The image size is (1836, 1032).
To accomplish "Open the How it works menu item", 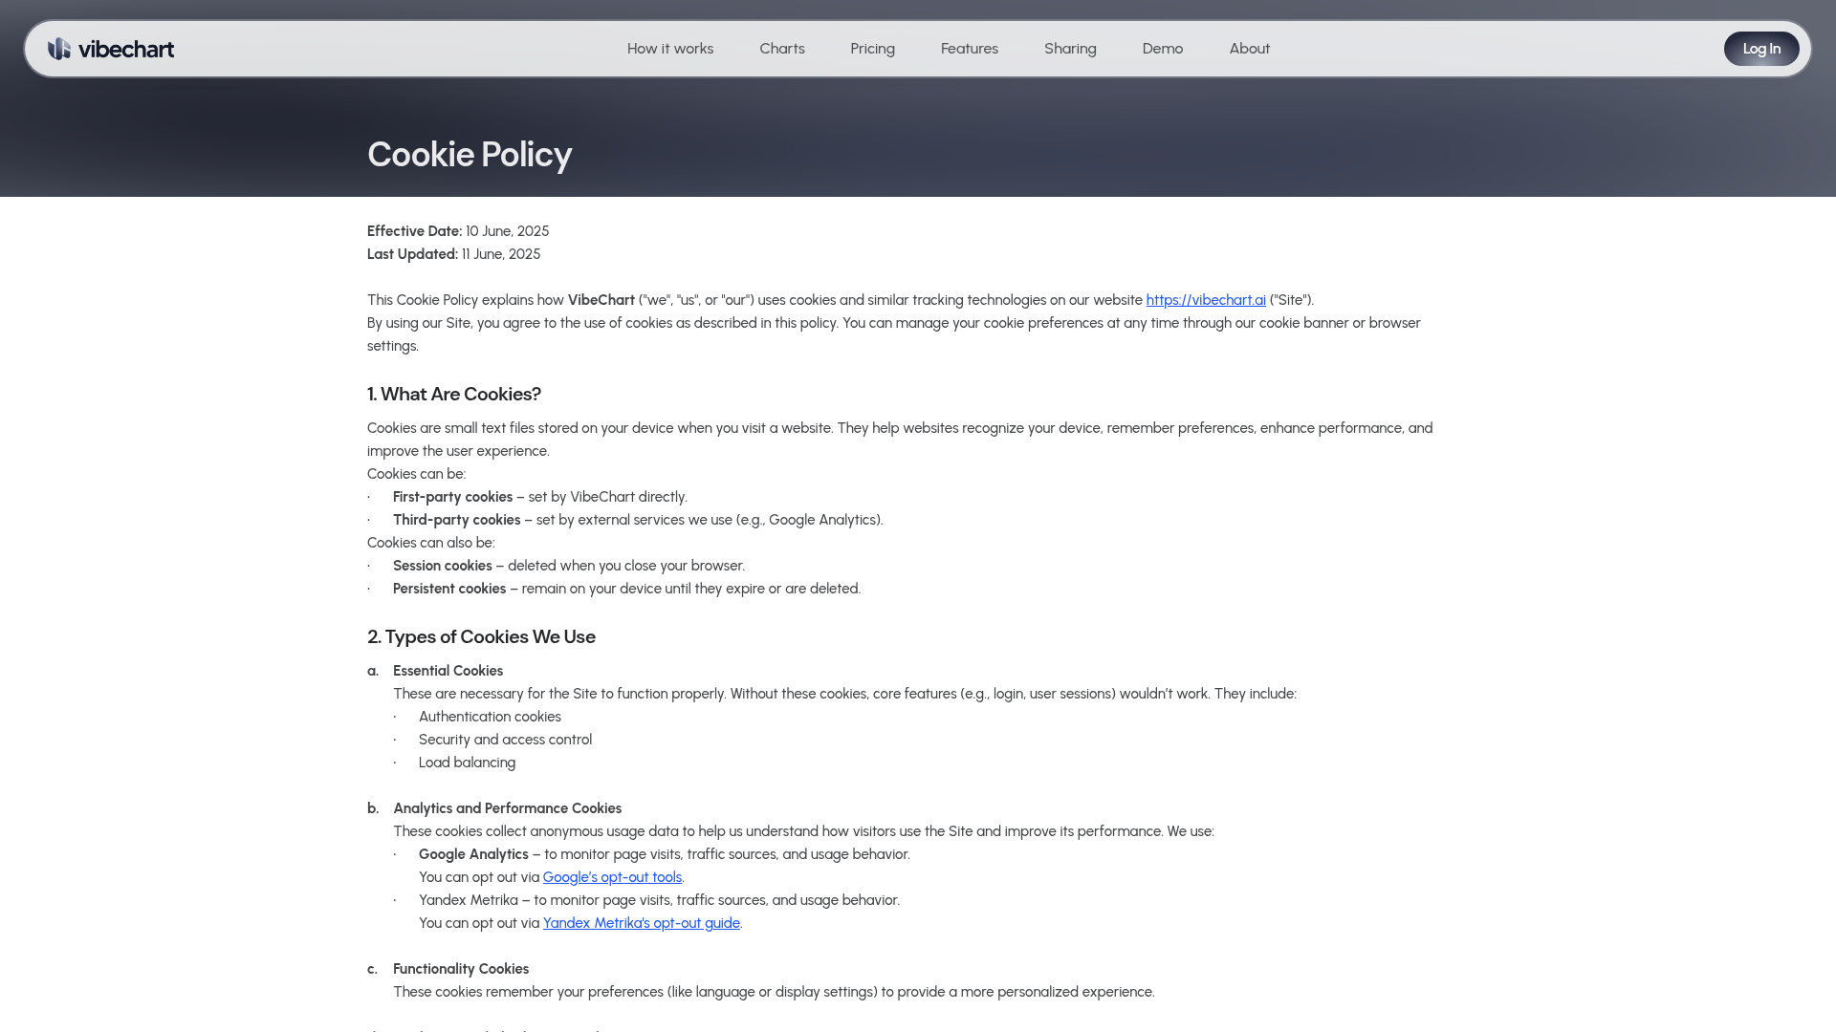I will tap(670, 49).
